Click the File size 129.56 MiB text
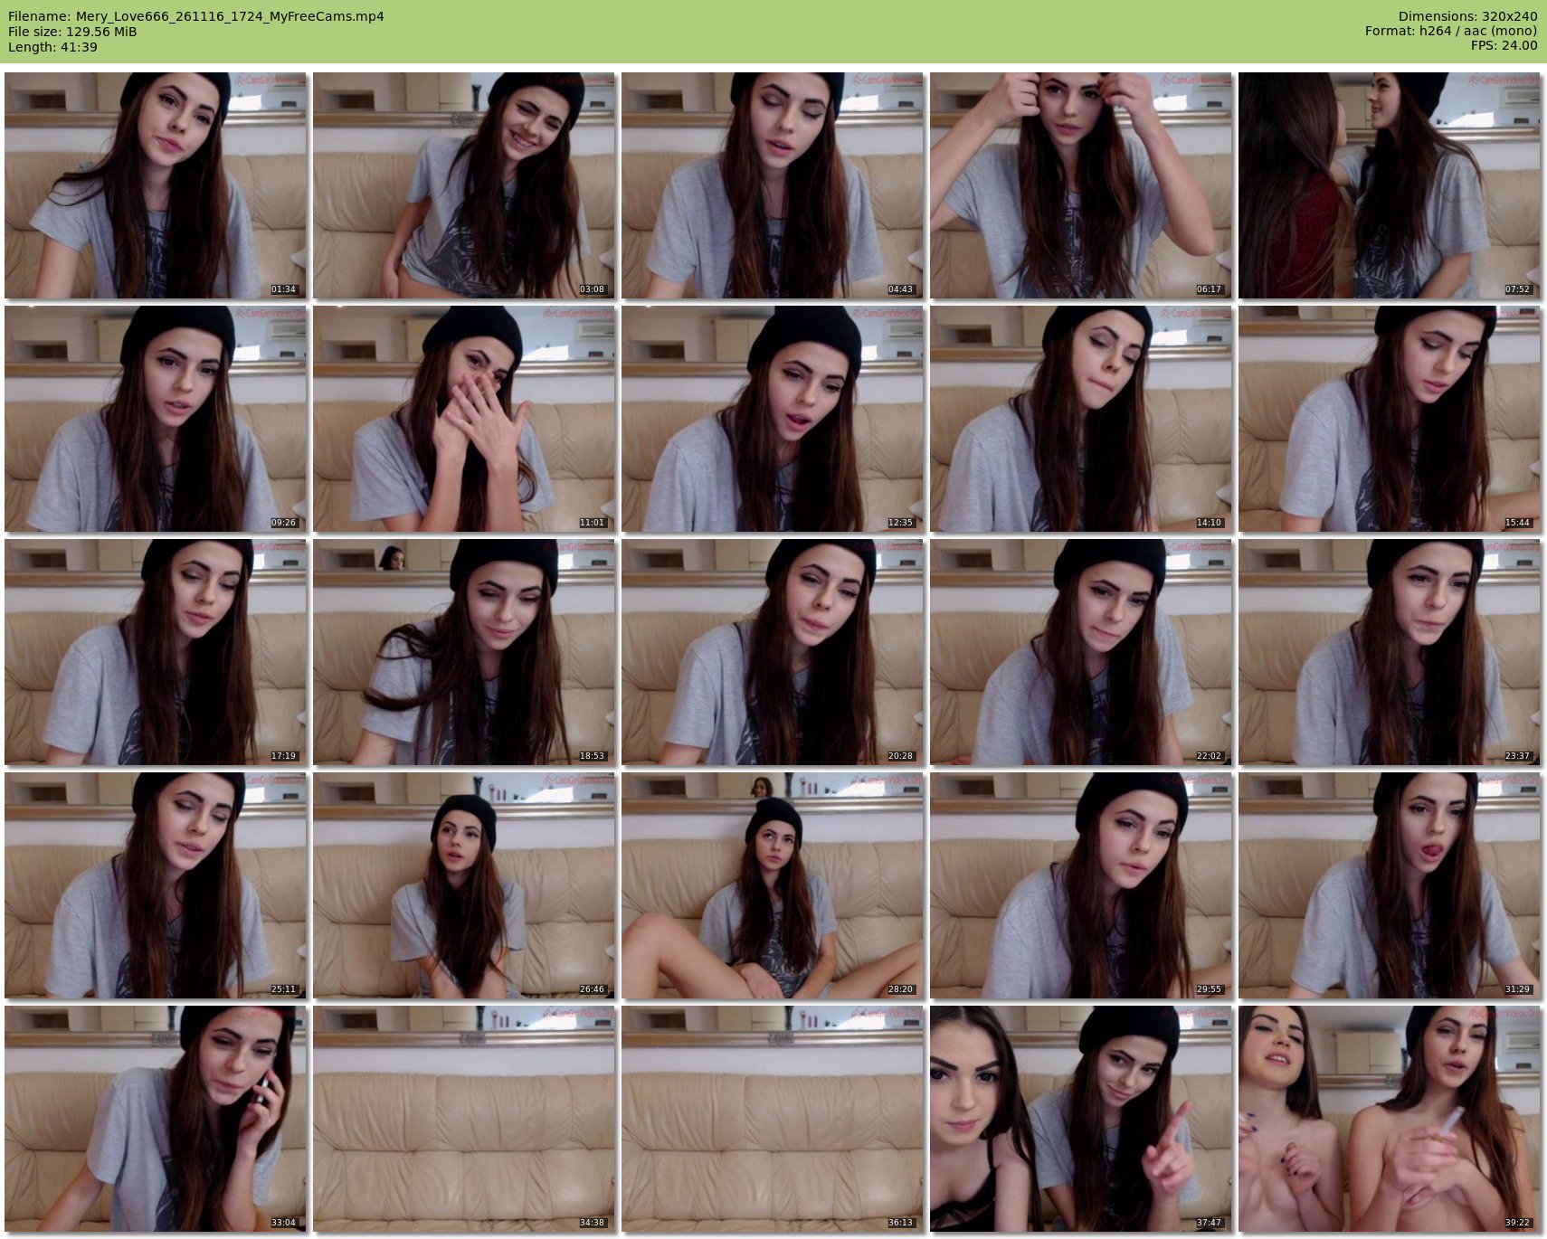1547x1239 pixels. (x=72, y=32)
